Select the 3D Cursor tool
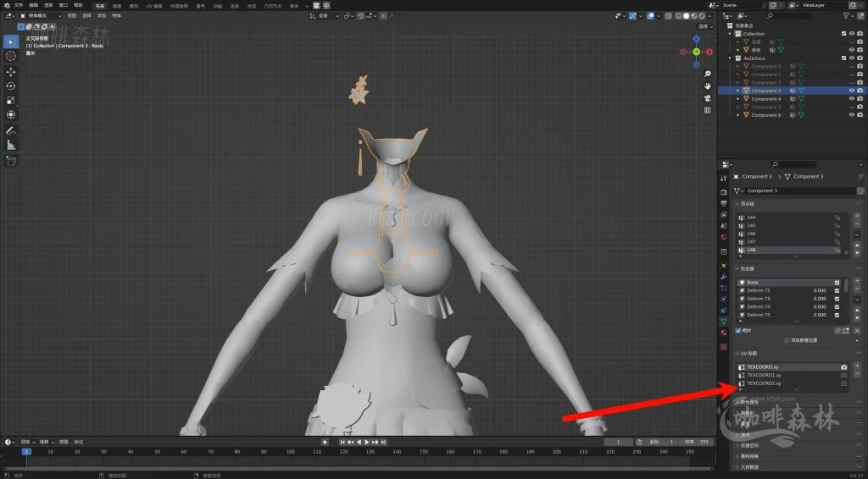The height and width of the screenshot is (479, 868). click(x=10, y=56)
